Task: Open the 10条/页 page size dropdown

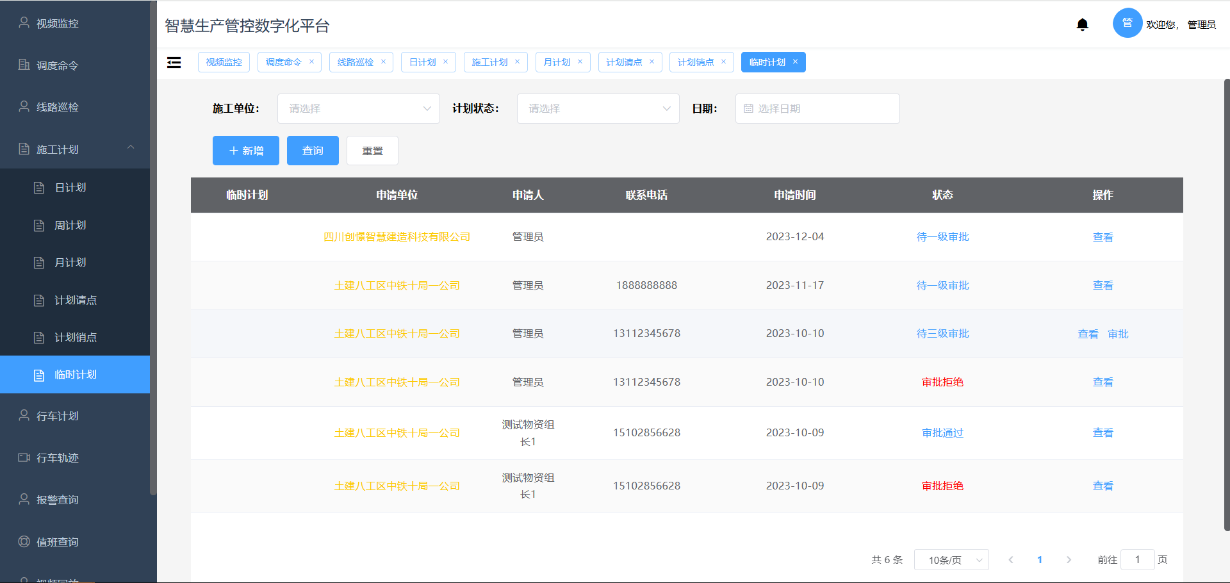Action: click(951, 559)
